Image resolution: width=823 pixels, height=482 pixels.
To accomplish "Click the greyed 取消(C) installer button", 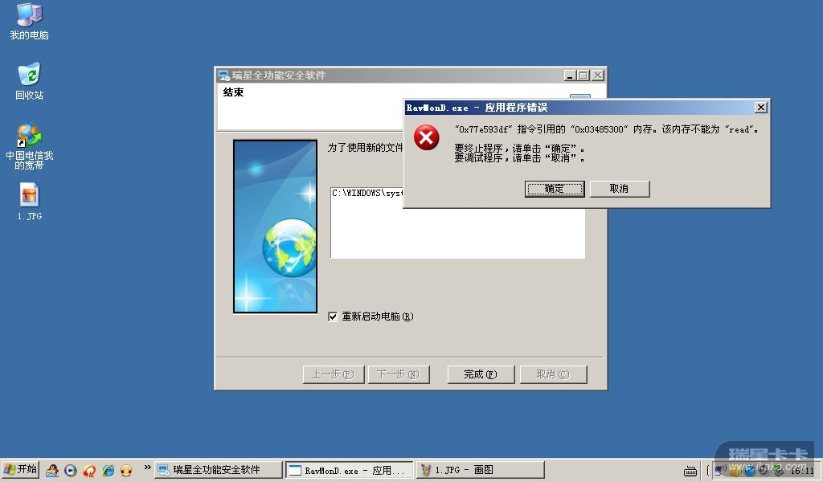I will tap(553, 374).
